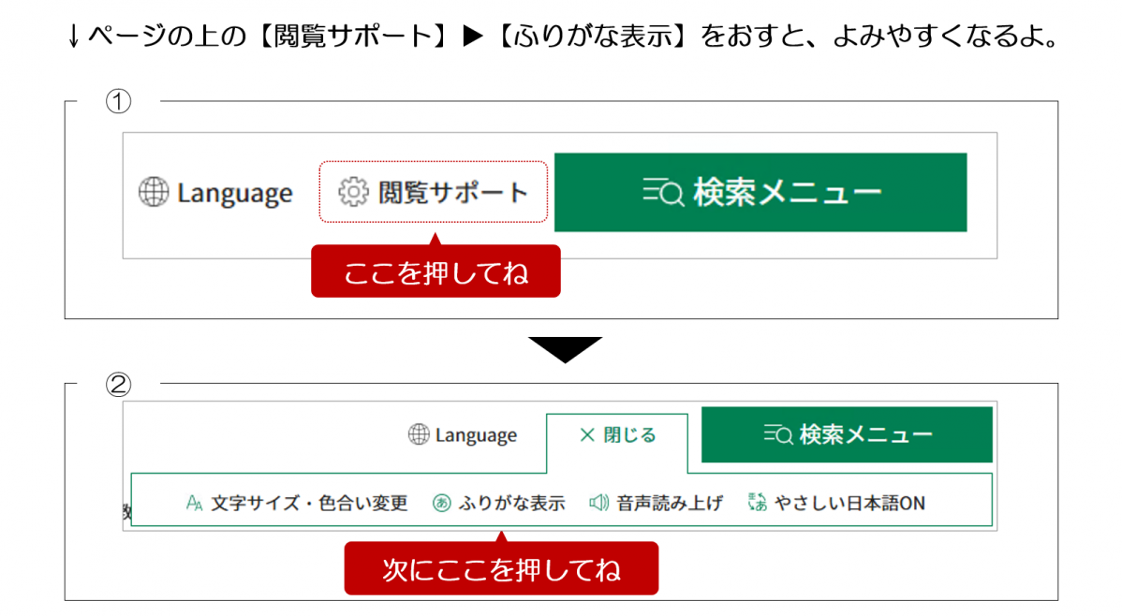Click the globe icon in step 1

(154, 192)
